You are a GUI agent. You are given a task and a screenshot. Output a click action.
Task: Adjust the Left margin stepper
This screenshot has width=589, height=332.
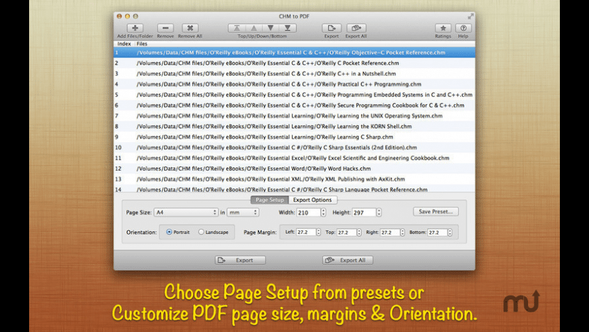pos(318,232)
